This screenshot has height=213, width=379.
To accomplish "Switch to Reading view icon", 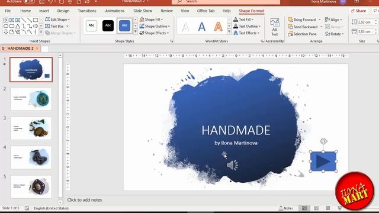I will (327, 208).
